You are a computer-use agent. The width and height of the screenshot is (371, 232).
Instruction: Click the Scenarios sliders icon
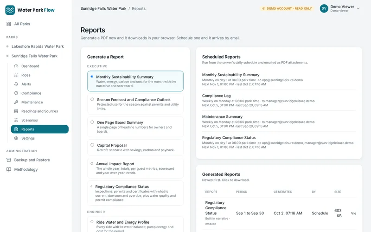[16, 120]
